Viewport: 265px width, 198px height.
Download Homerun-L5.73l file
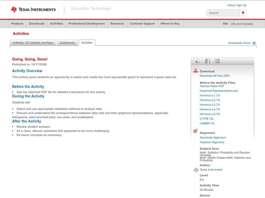210,114
